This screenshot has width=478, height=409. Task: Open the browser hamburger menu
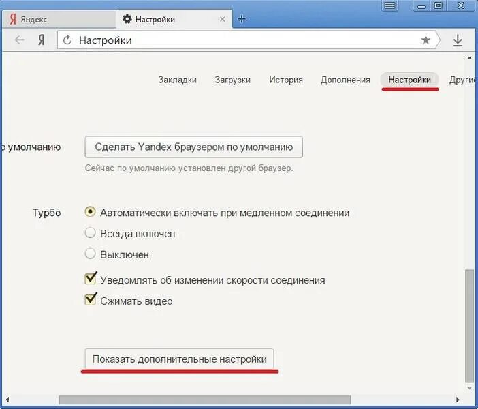coord(389,5)
